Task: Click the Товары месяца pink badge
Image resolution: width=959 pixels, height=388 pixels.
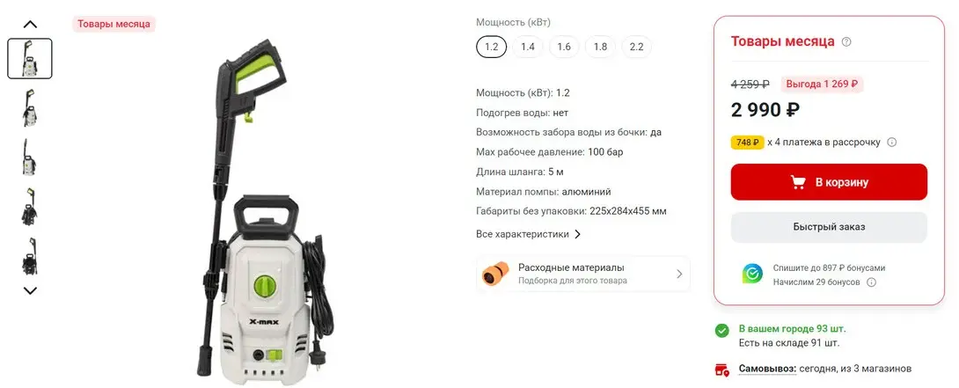Action: coord(113,25)
